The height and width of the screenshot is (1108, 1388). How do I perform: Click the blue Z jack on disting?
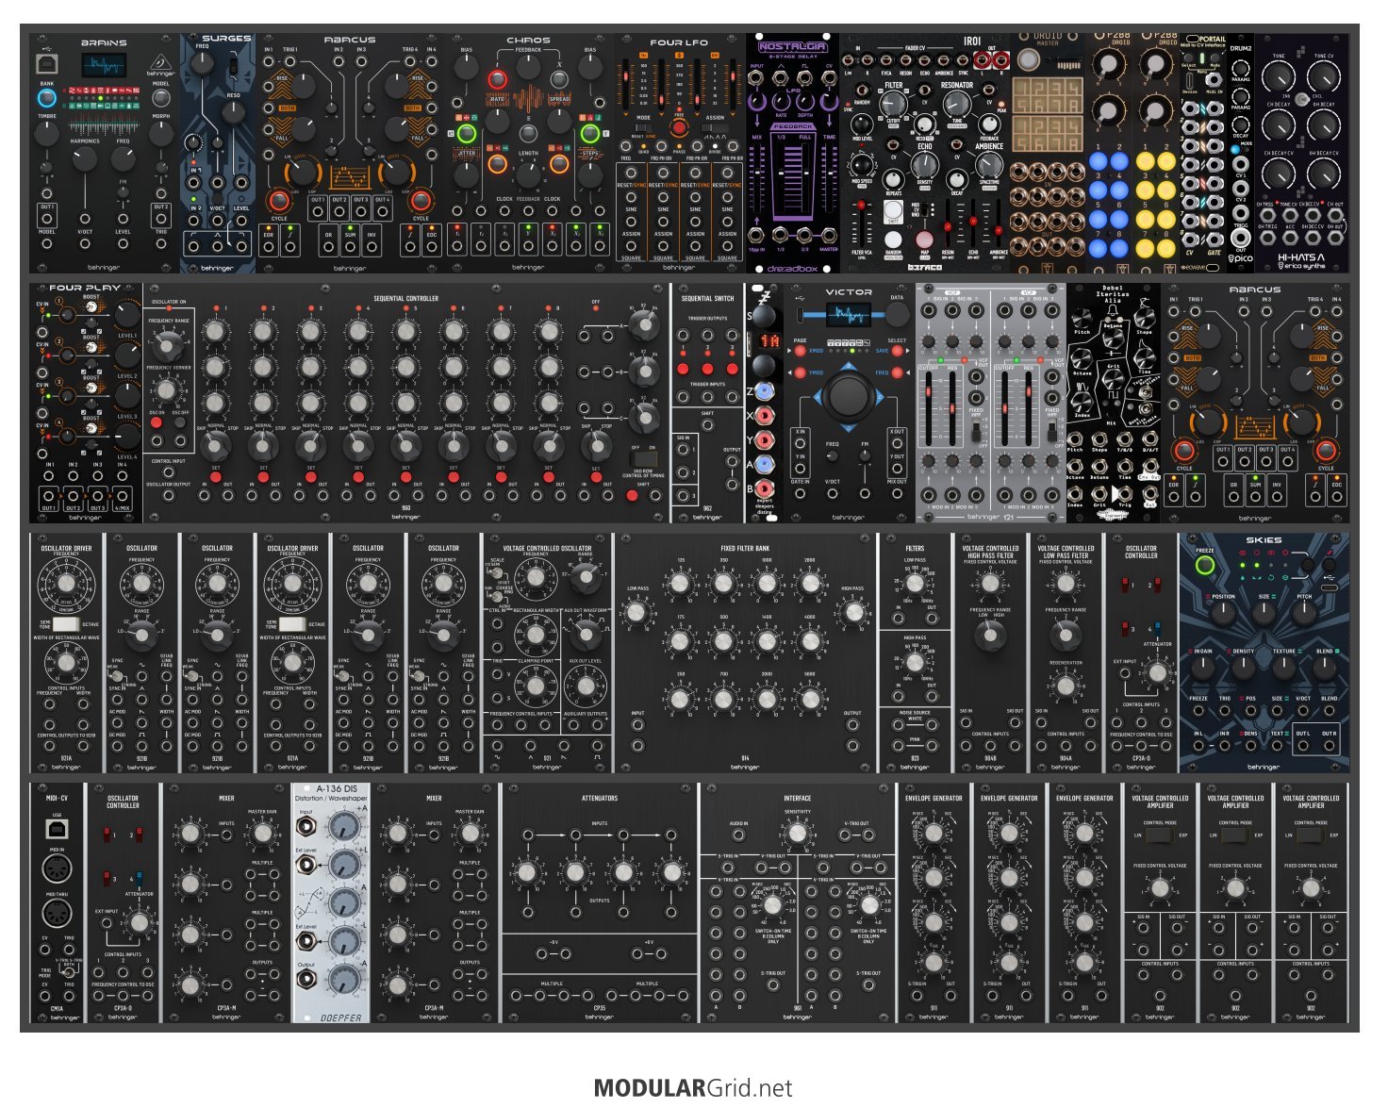[766, 392]
